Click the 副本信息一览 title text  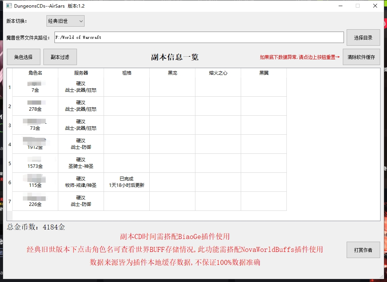[175, 56]
